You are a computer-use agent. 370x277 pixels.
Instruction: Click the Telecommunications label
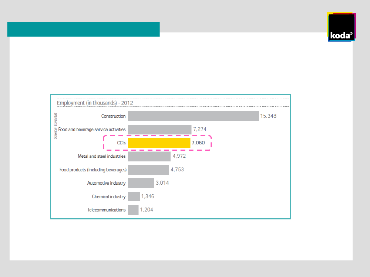click(106, 210)
